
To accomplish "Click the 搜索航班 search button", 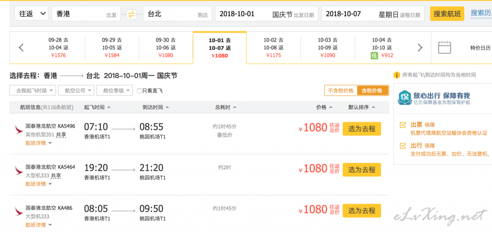I will point(447,14).
